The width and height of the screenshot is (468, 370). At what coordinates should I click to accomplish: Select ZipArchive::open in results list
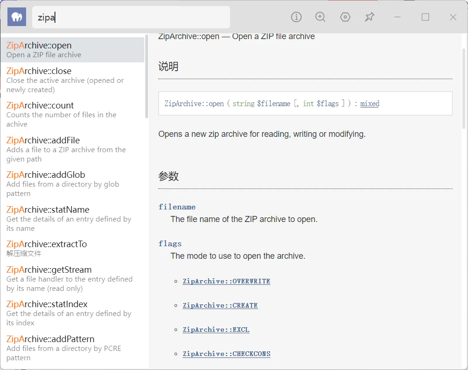tap(73, 50)
